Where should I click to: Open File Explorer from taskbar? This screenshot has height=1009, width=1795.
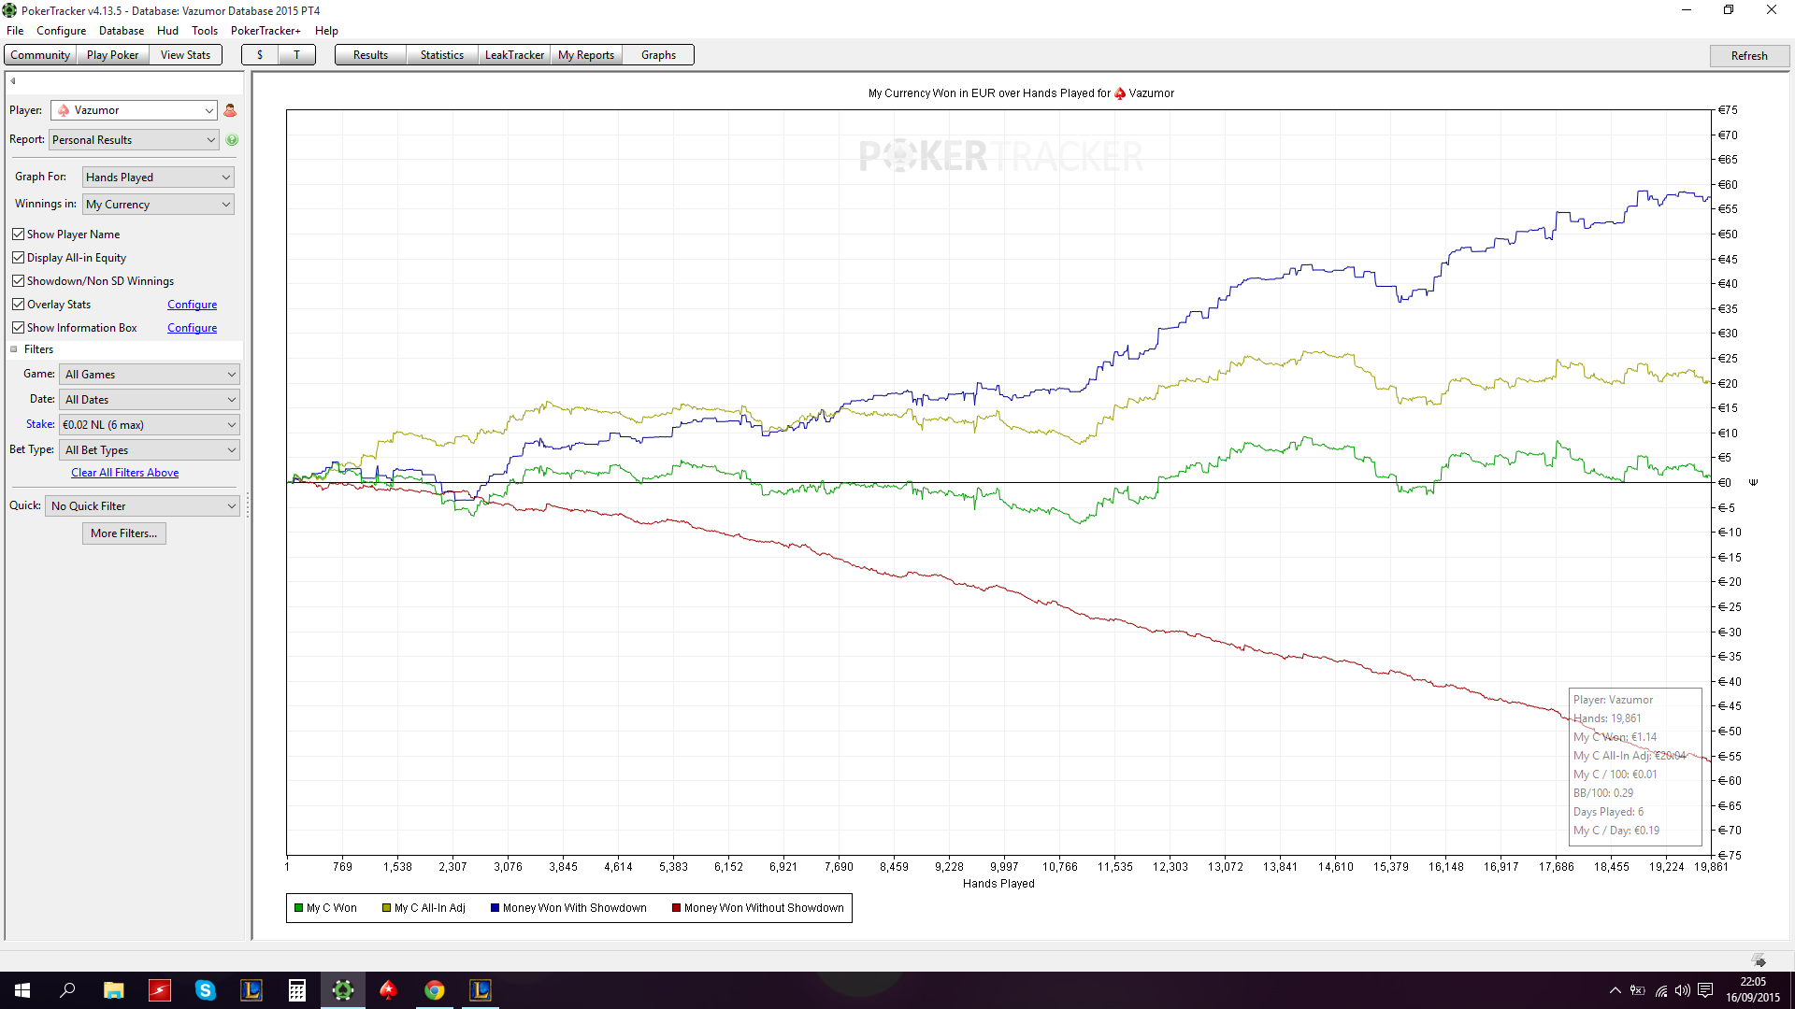[x=113, y=990]
